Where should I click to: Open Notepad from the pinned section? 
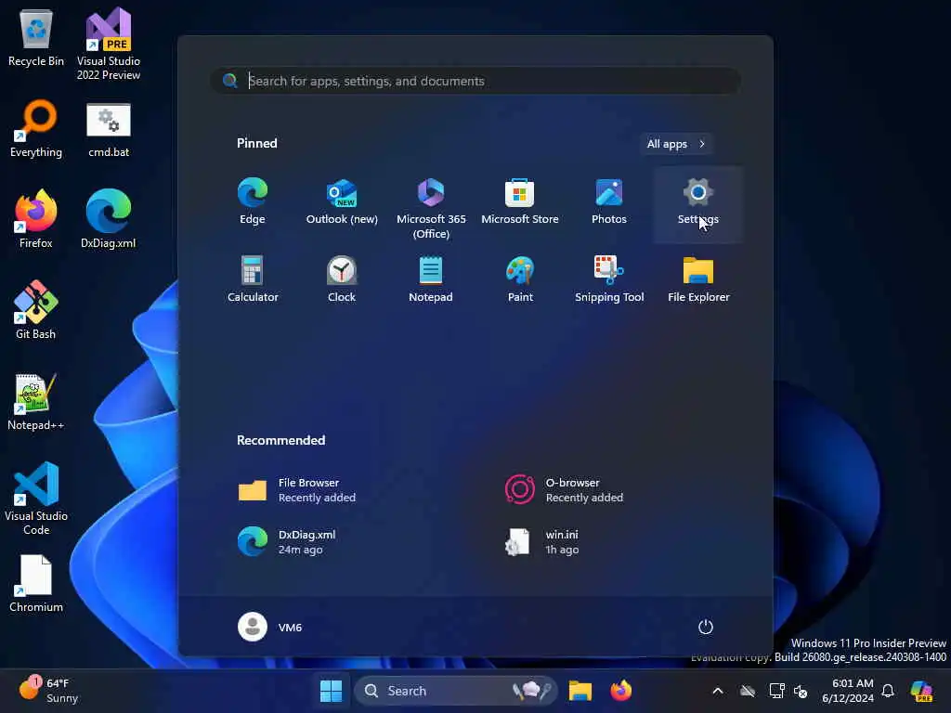[431, 279]
